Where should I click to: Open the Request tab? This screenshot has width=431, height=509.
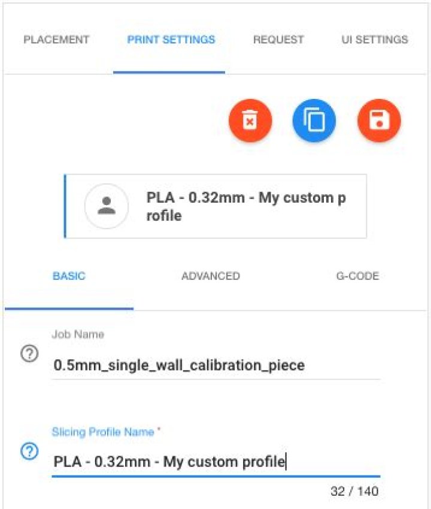pyautogui.click(x=278, y=40)
